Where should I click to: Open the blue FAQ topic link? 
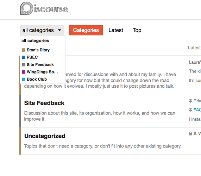click(x=197, y=110)
